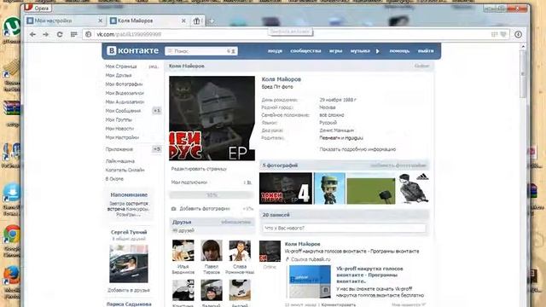The image size is (546, 307).
Task: Click the +1 badge next to Мои Сообщения
Action: 157,111
